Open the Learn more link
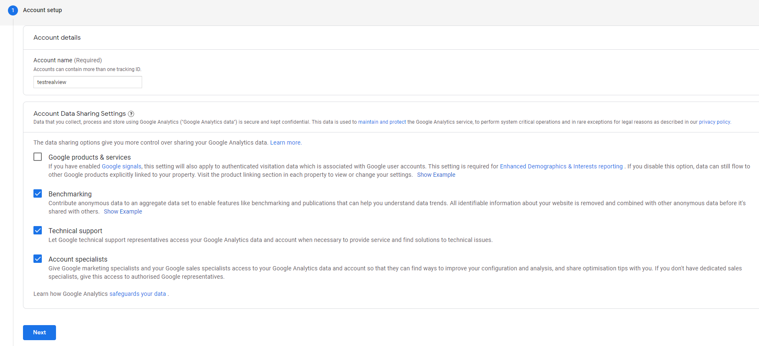Image resolution: width=759 pixels, height=346 pixels. [286, 142]
